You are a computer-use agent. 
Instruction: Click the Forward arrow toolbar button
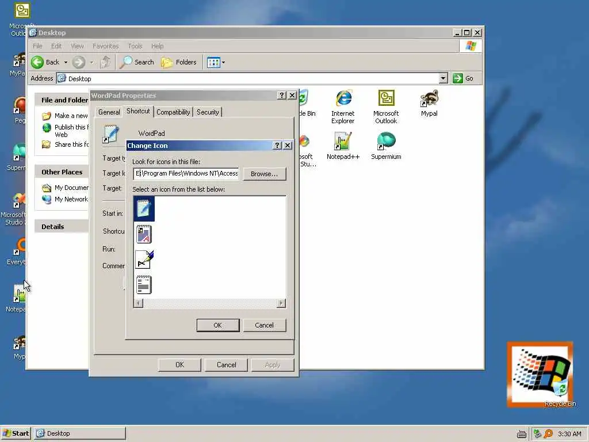click(78, 62)
